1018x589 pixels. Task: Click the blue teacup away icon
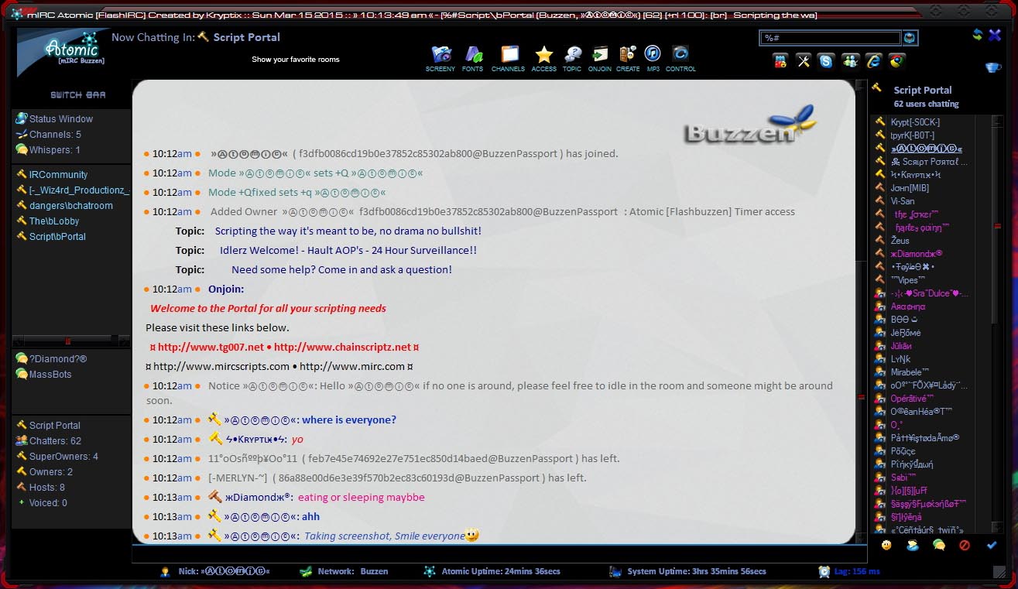992,67
